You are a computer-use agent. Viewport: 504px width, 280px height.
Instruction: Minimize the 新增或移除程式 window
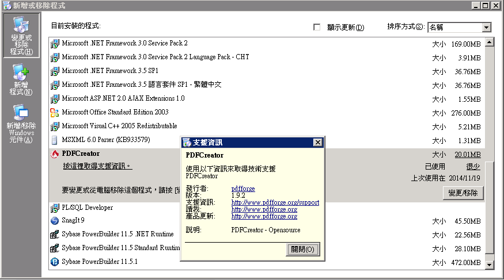[476, 5]
